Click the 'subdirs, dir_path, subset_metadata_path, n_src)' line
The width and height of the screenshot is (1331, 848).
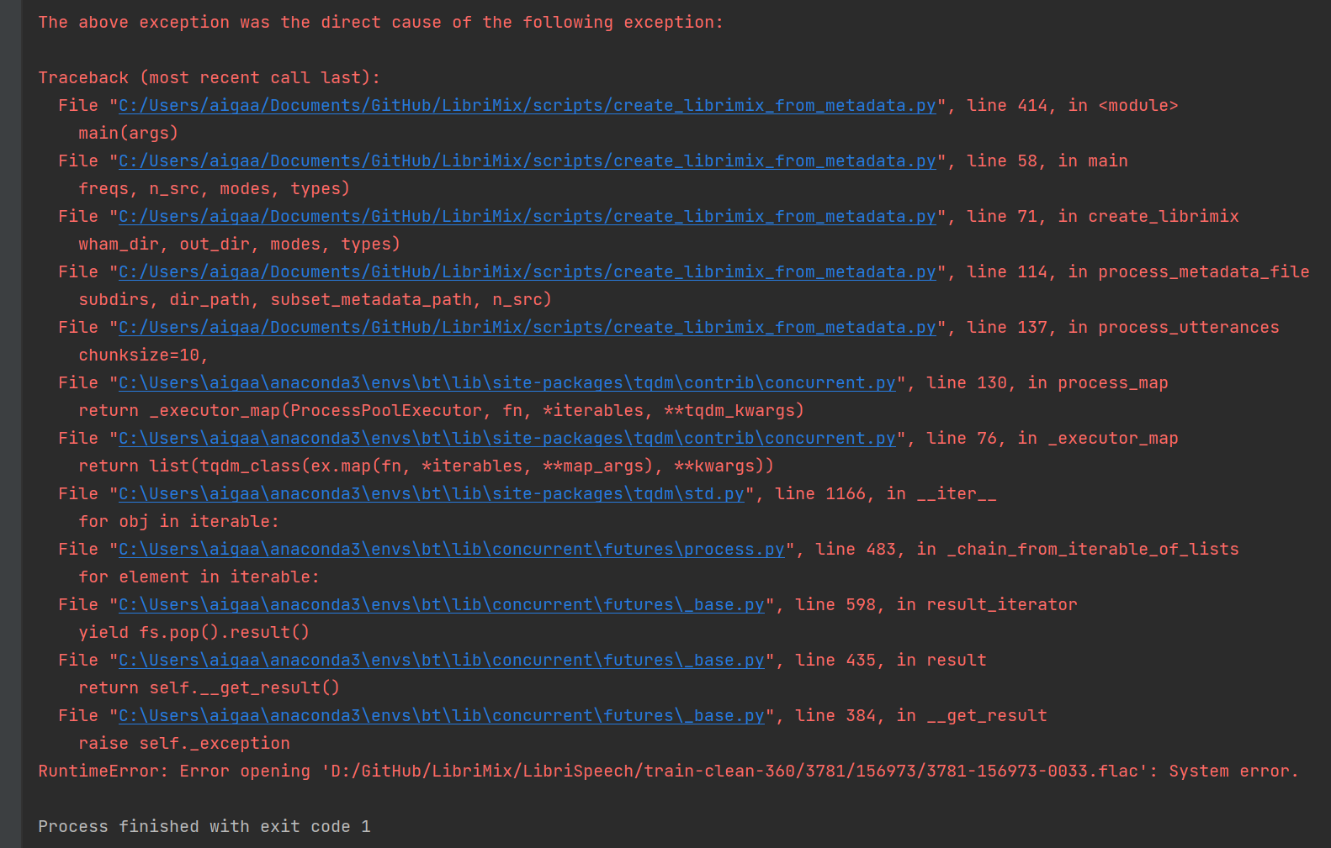click(x=316, y=299)
